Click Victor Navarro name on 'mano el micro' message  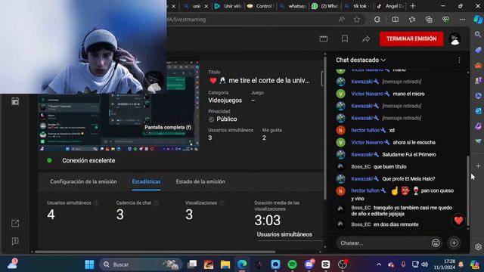(x=367, y=94)
